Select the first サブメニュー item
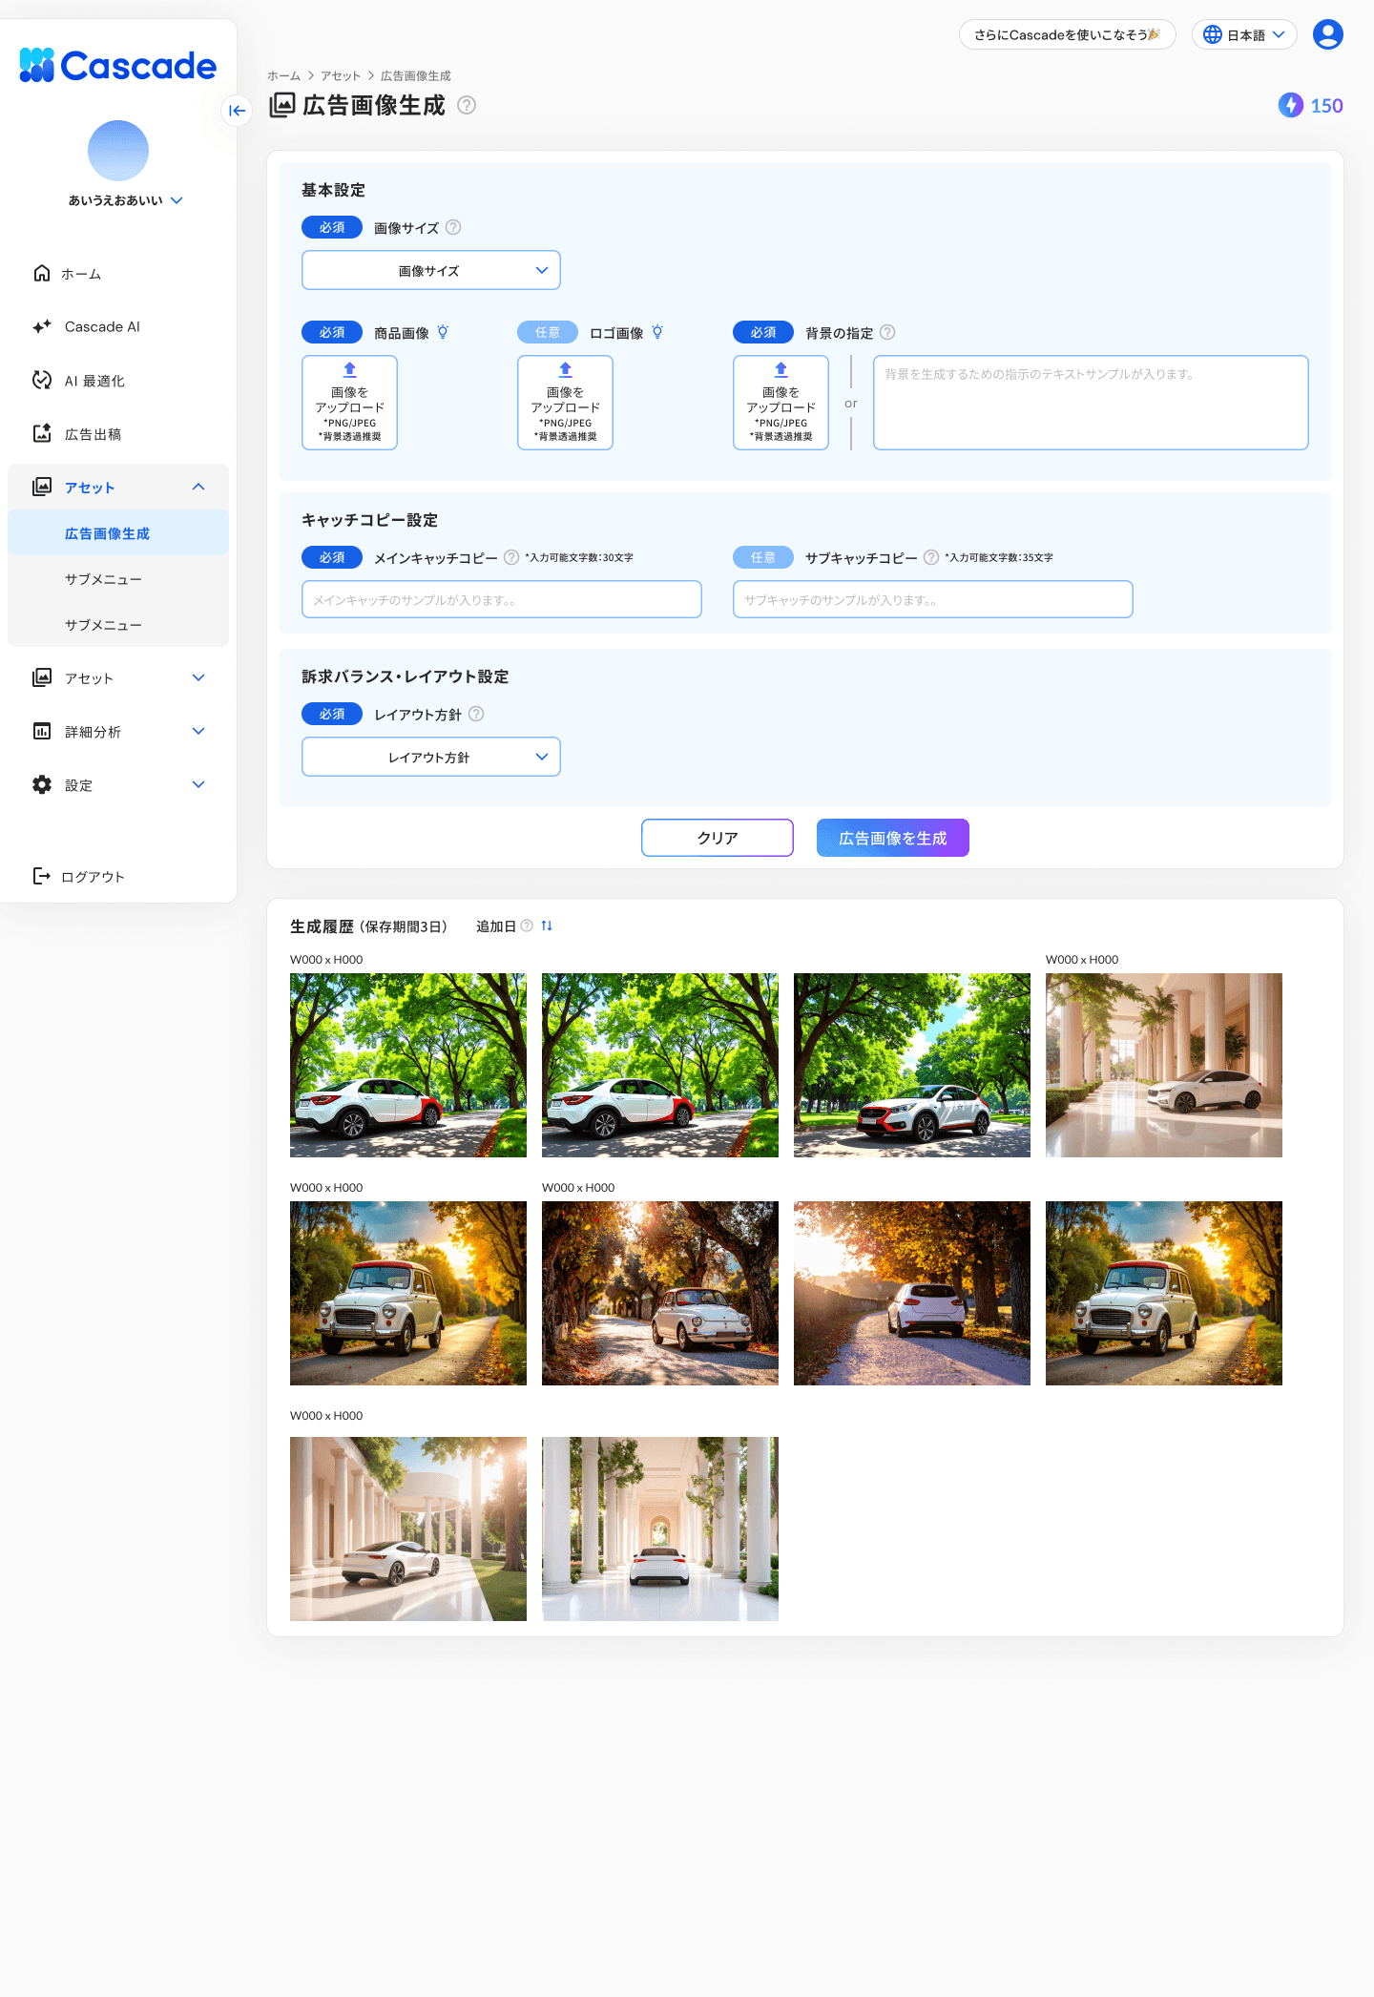 pos(118,578)
